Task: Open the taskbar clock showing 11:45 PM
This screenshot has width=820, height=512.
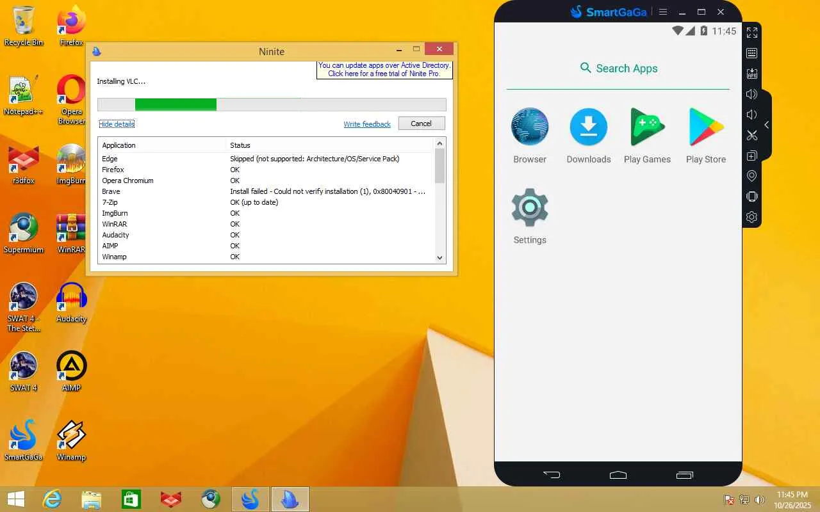Action: point(792,500)
